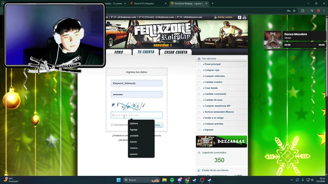328x184 pixels.
Task: Open a new browser tab
Action: tap(212, 4)
